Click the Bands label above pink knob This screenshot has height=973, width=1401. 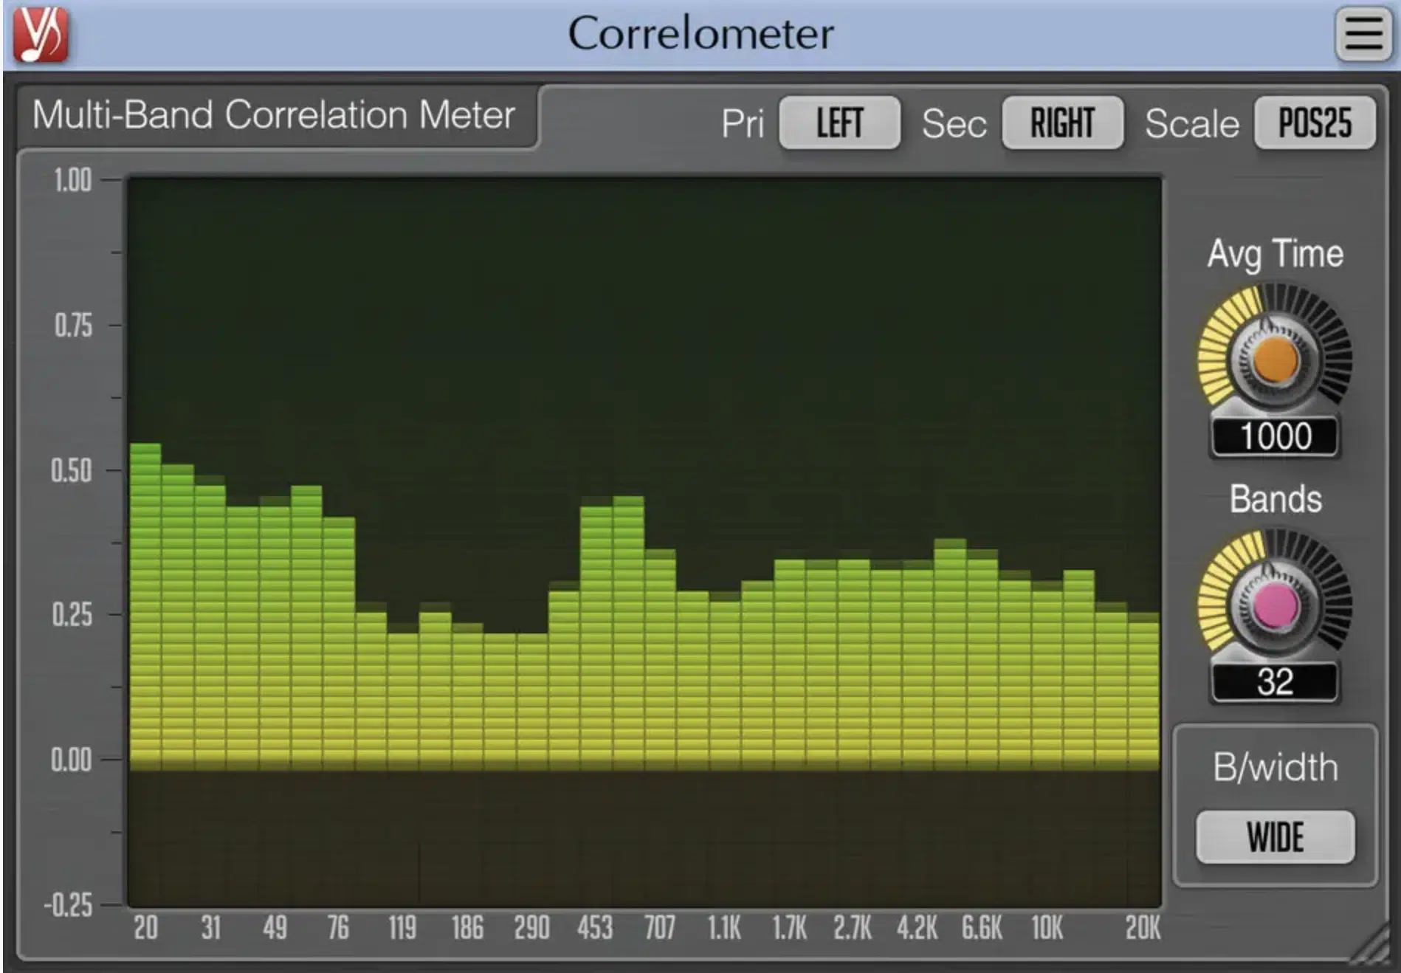click(x=1275, y=499)
